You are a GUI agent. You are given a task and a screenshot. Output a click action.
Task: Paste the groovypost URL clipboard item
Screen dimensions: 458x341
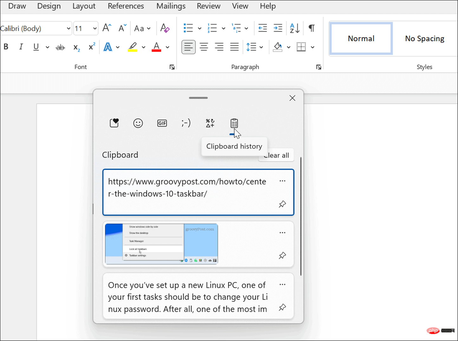tap(198, 192)
